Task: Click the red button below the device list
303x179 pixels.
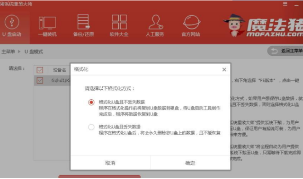Action: click(99, 177)
